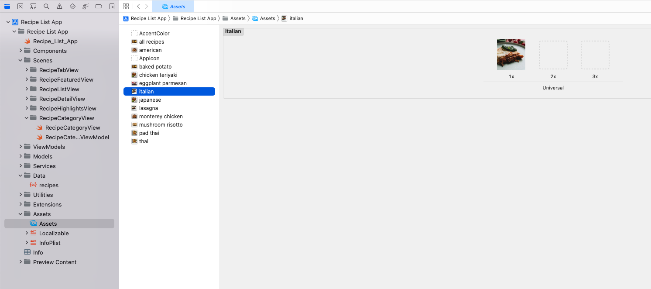Click the Assets folder breadcrumb
This screenshot has width=651, height=289.
click(234, 18)
